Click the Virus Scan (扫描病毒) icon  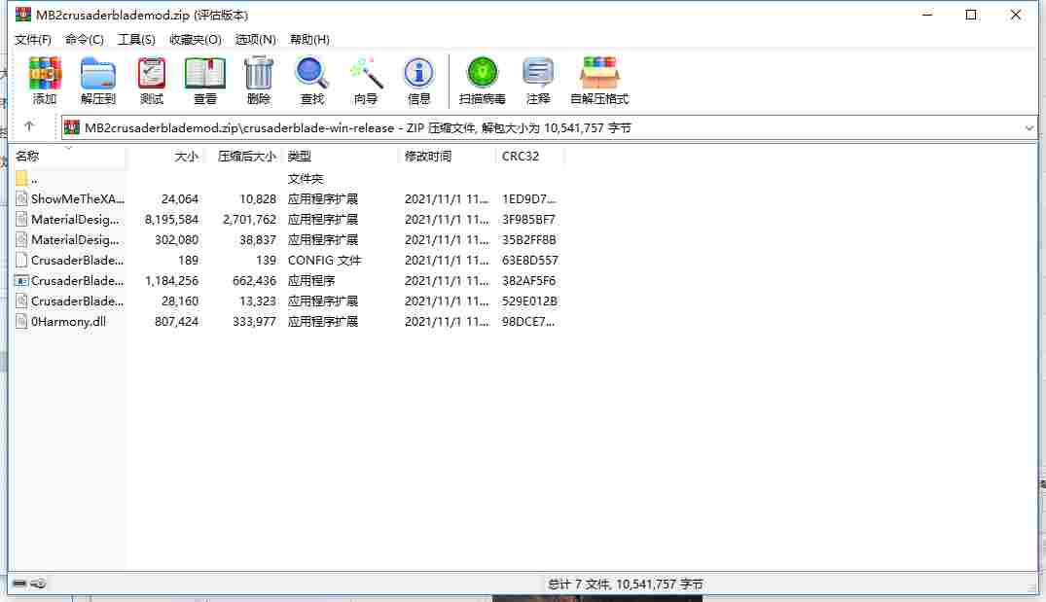coord(483,73)
